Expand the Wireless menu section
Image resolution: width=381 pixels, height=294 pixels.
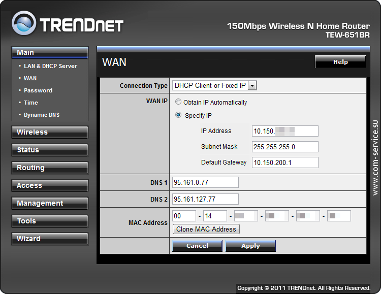50,132
